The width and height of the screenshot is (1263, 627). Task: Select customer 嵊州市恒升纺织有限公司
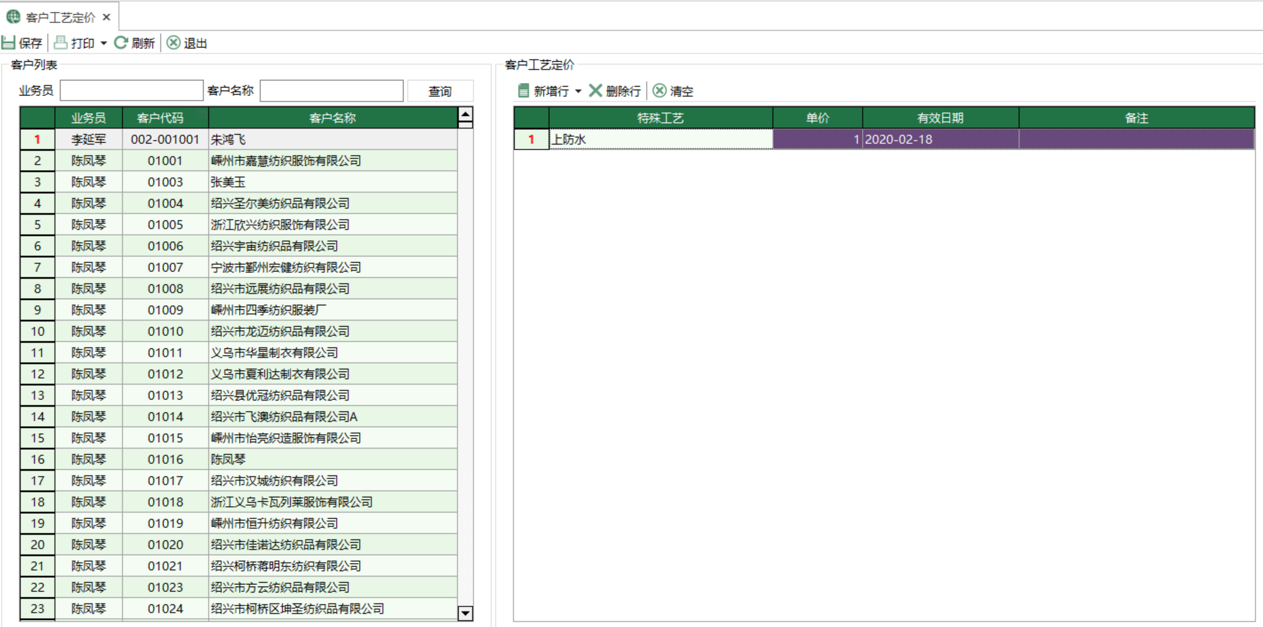[x=333, y=523]
